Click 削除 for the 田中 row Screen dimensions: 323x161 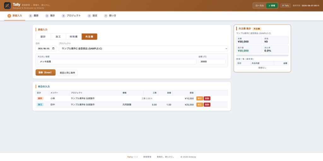click(x=207, y=105)
